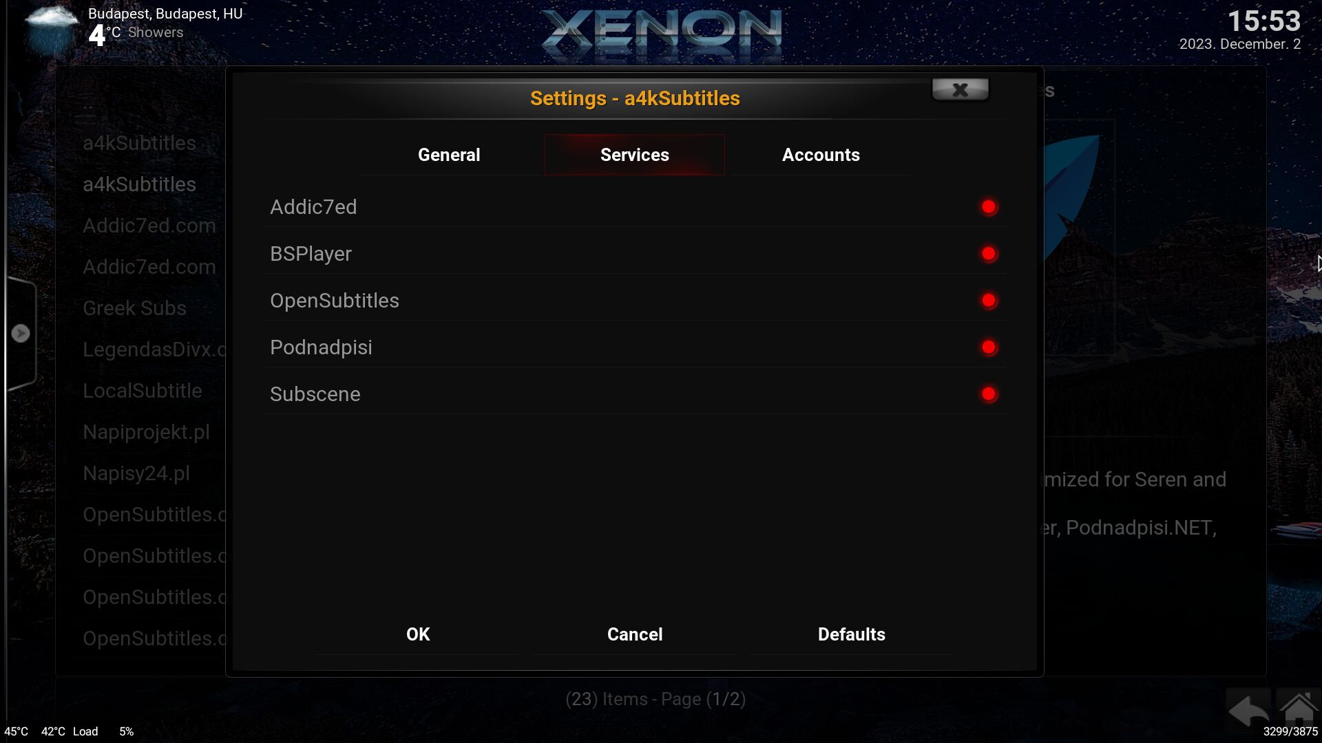Toggle the BSPlayer service indicator

coord(989,254)
